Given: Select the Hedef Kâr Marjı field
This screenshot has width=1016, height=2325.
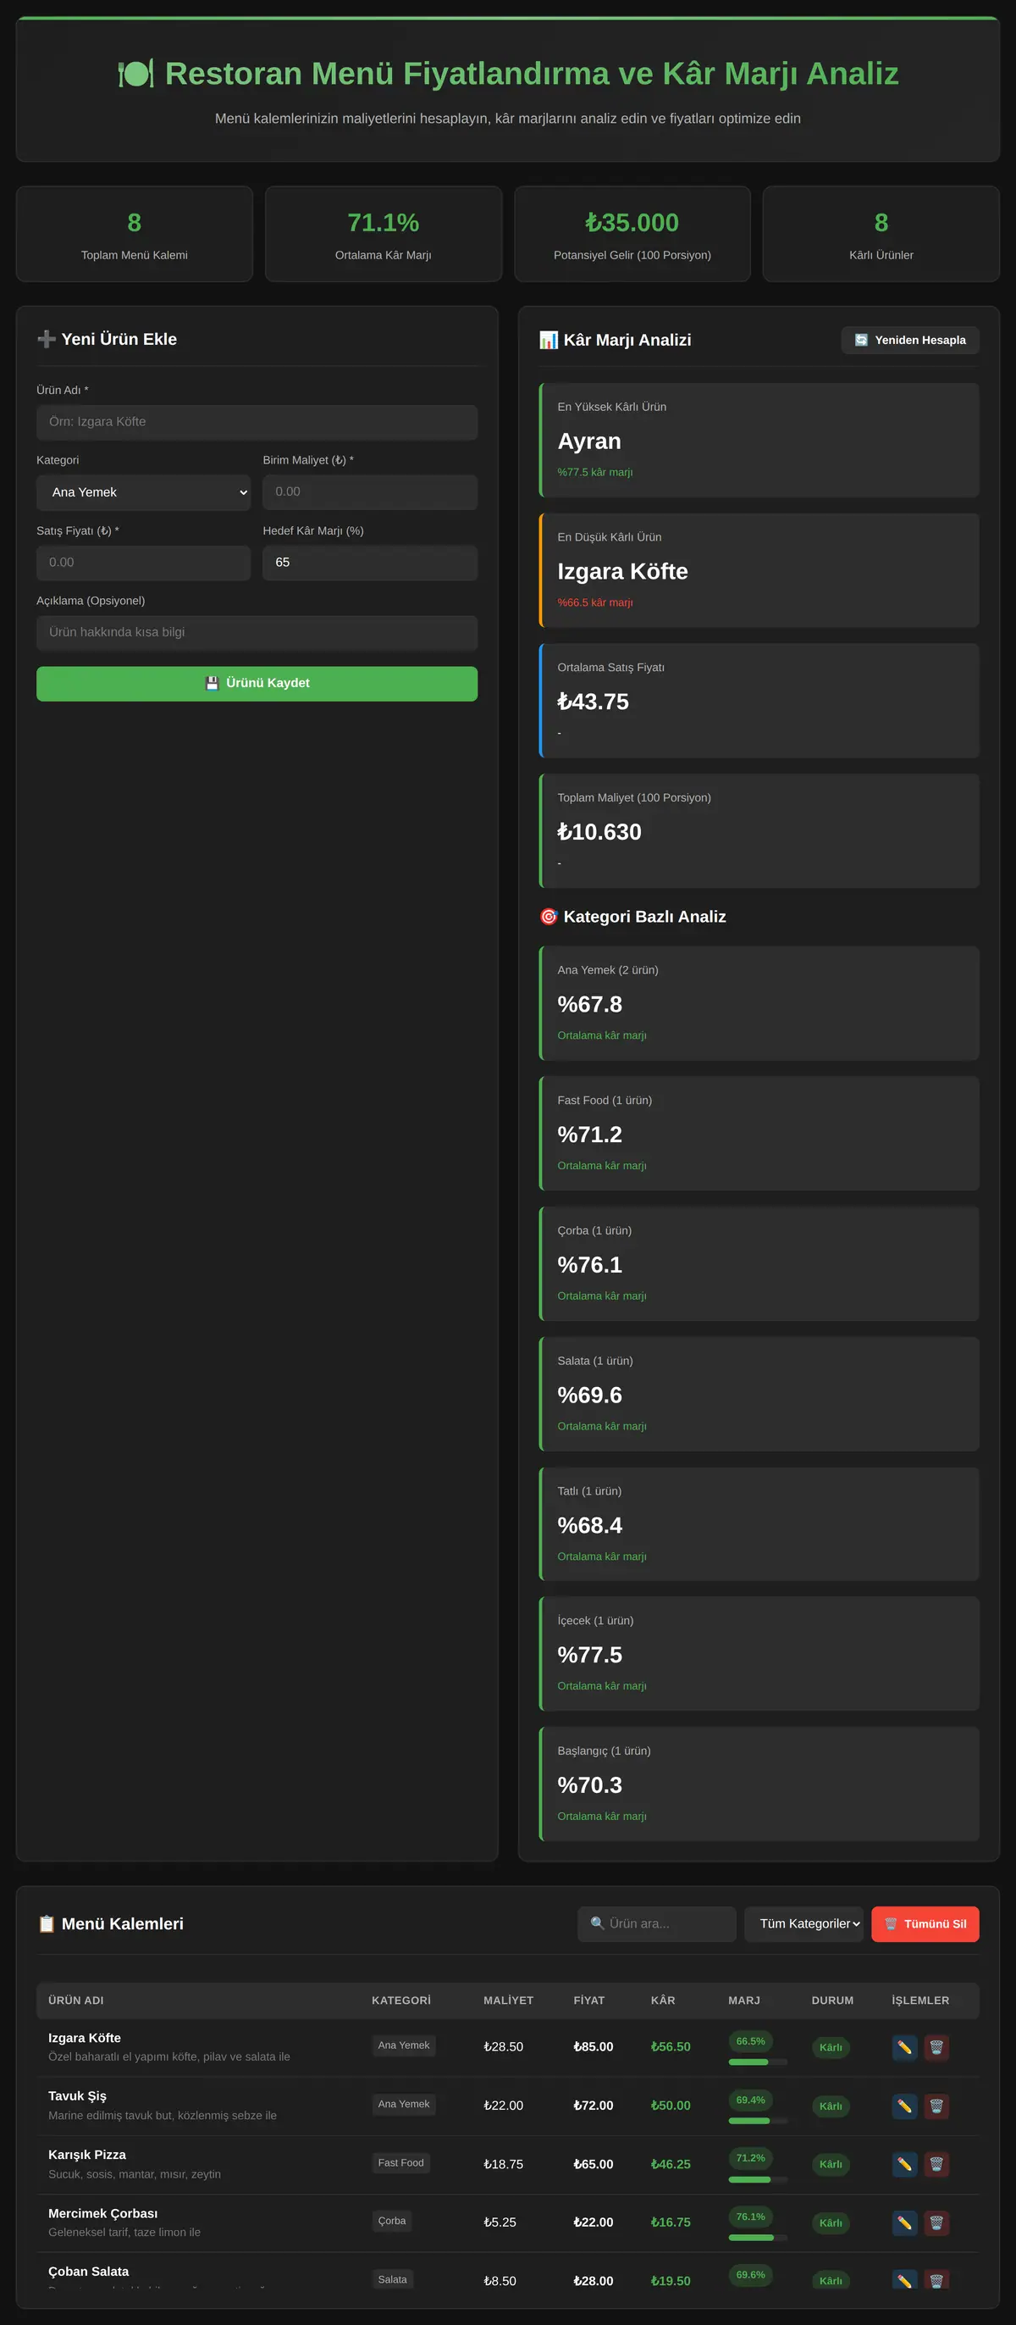Looking at the screenshot, I should tap(370, 563).
